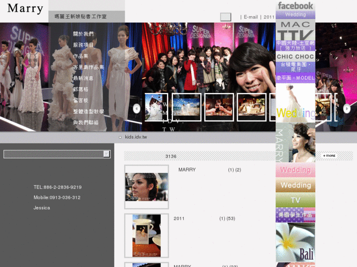
Task: Open 部落格 menu item
Action: tap(81, 89)
